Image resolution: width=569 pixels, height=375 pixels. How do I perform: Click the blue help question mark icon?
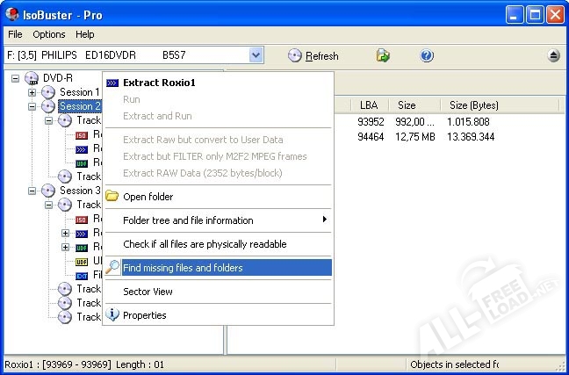tap(427, 55)
